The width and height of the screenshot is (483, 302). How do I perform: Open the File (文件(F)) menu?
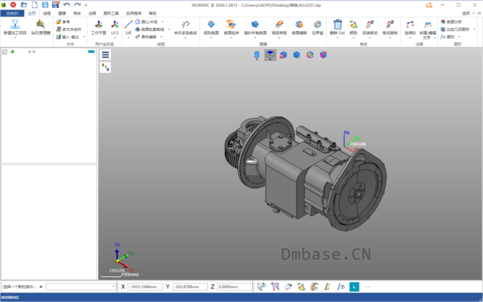click(12, 13)
